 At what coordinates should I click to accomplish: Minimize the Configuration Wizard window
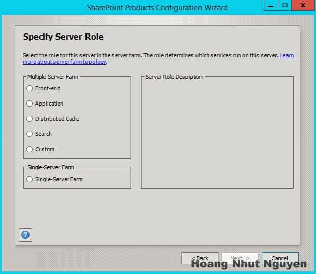click(x=271, y=5)
